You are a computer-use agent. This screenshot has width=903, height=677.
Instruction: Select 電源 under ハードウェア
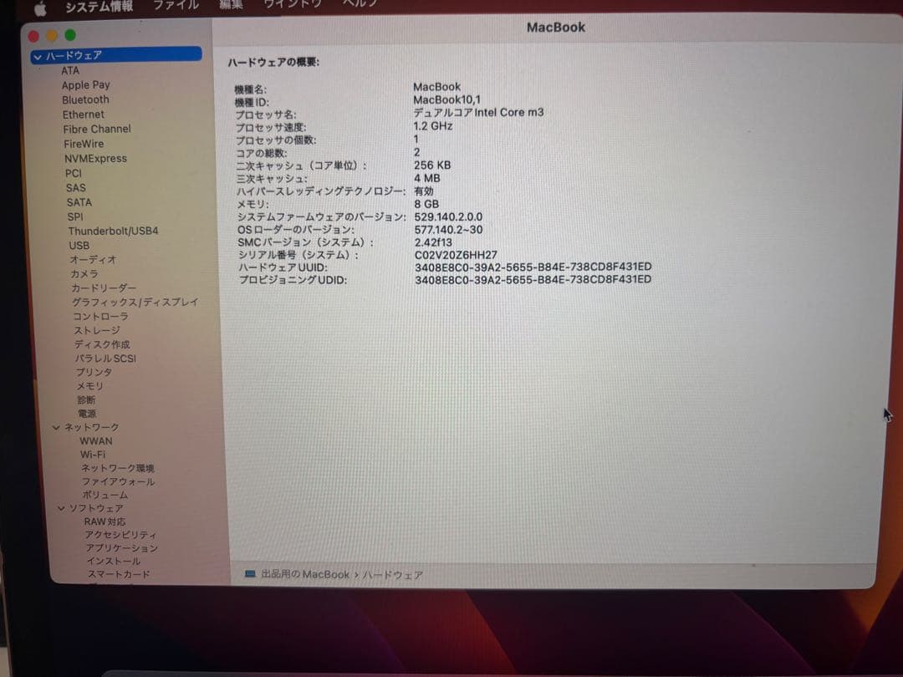[x=85, y=413]
